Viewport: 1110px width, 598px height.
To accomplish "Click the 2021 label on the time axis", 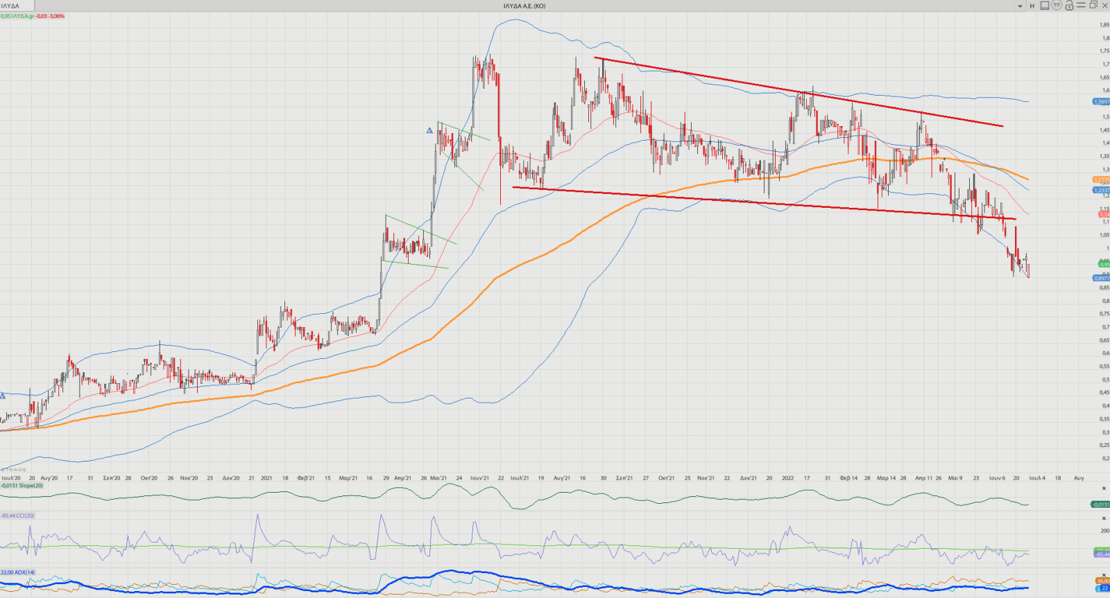I will click(266, 478).
